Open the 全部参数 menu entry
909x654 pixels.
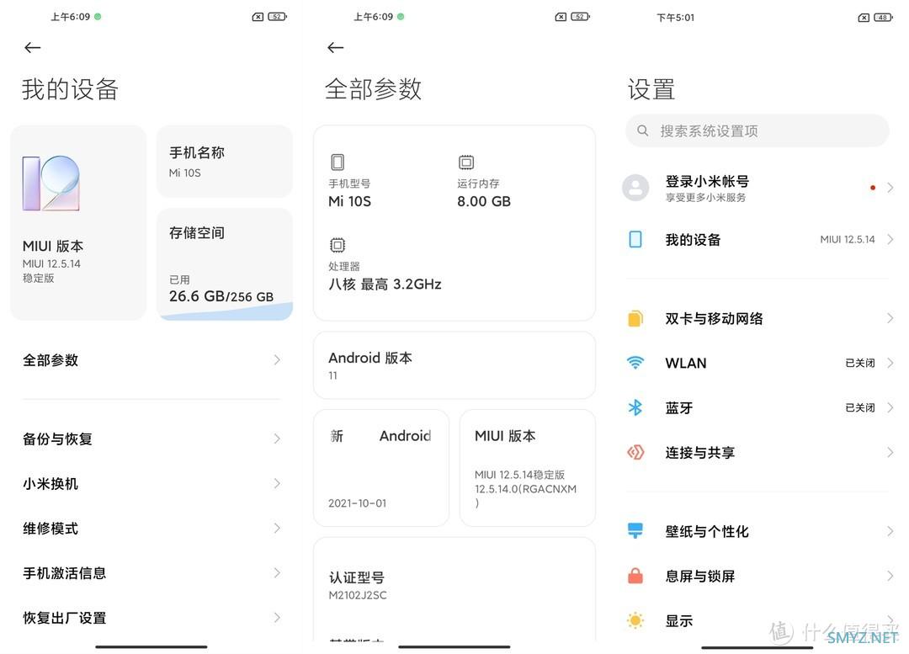(x=151, y=360)
